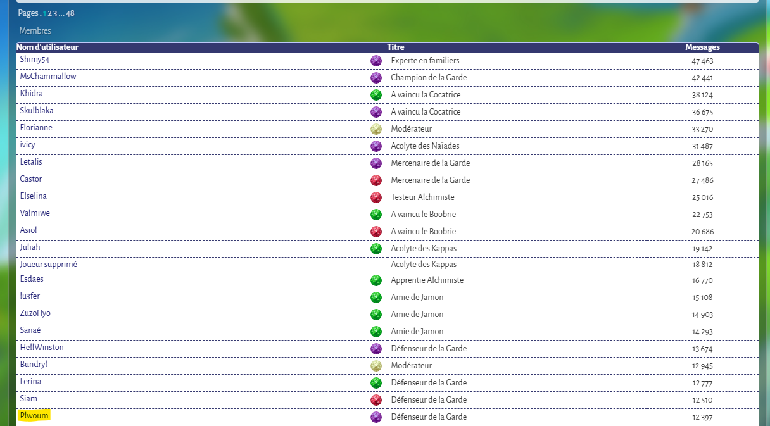This screenshot has height=426, width=770.
Task: Open MsChammallow's profile link
Action: [x=48, y=77]
